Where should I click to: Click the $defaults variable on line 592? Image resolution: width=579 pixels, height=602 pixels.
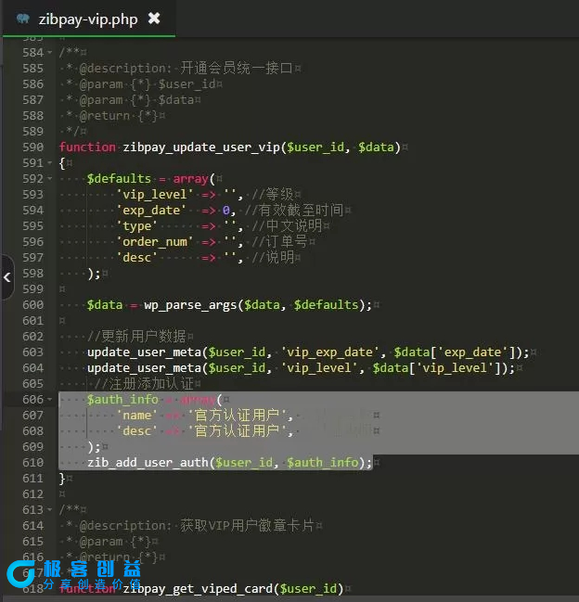pyautogui.click(x=119, y=179)
